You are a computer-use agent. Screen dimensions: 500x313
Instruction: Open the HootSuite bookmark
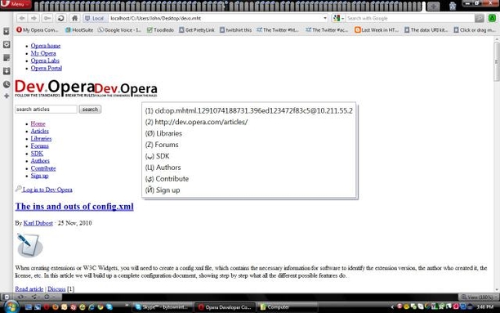pos(79,30)
